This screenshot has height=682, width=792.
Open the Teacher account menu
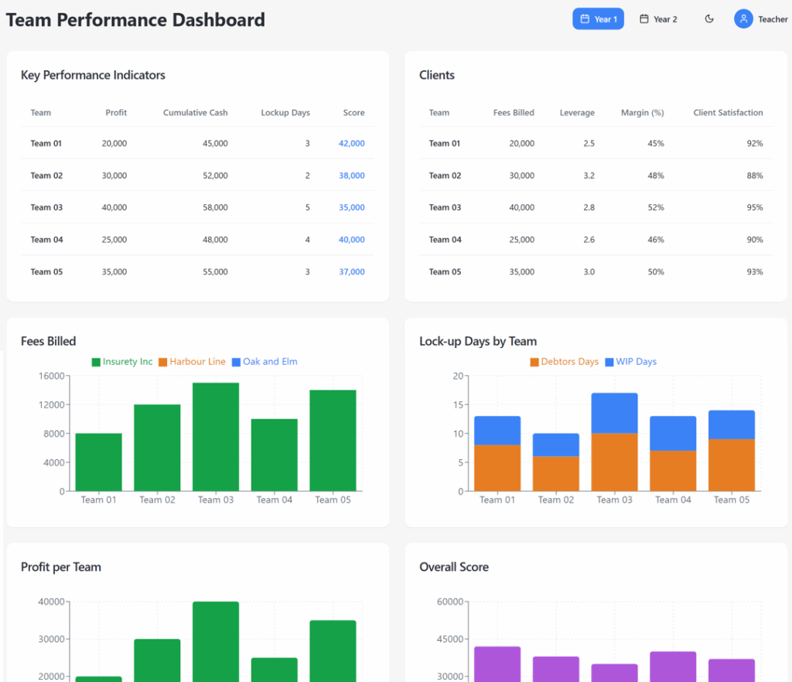click(761, 19)
